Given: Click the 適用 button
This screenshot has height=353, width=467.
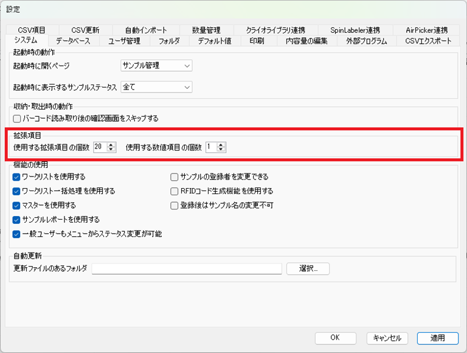Looking at the screenshot, I should pos(437,338).
